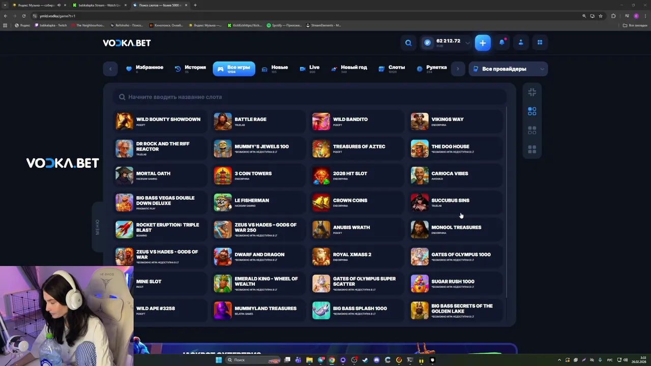Click the slot name search field
Image resolution: width=651 pixels, height=366 pixels.
310,97
